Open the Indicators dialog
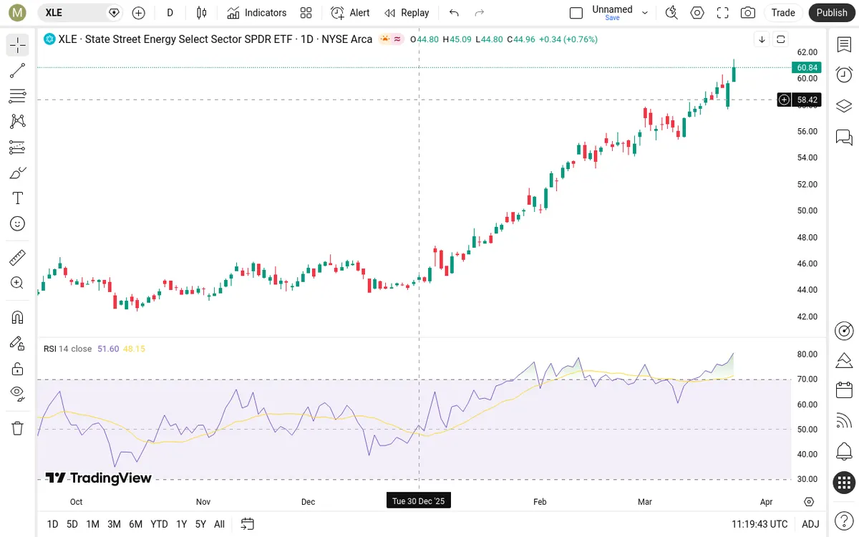Viewport: 859px width, 537px height. pos(257,13)
